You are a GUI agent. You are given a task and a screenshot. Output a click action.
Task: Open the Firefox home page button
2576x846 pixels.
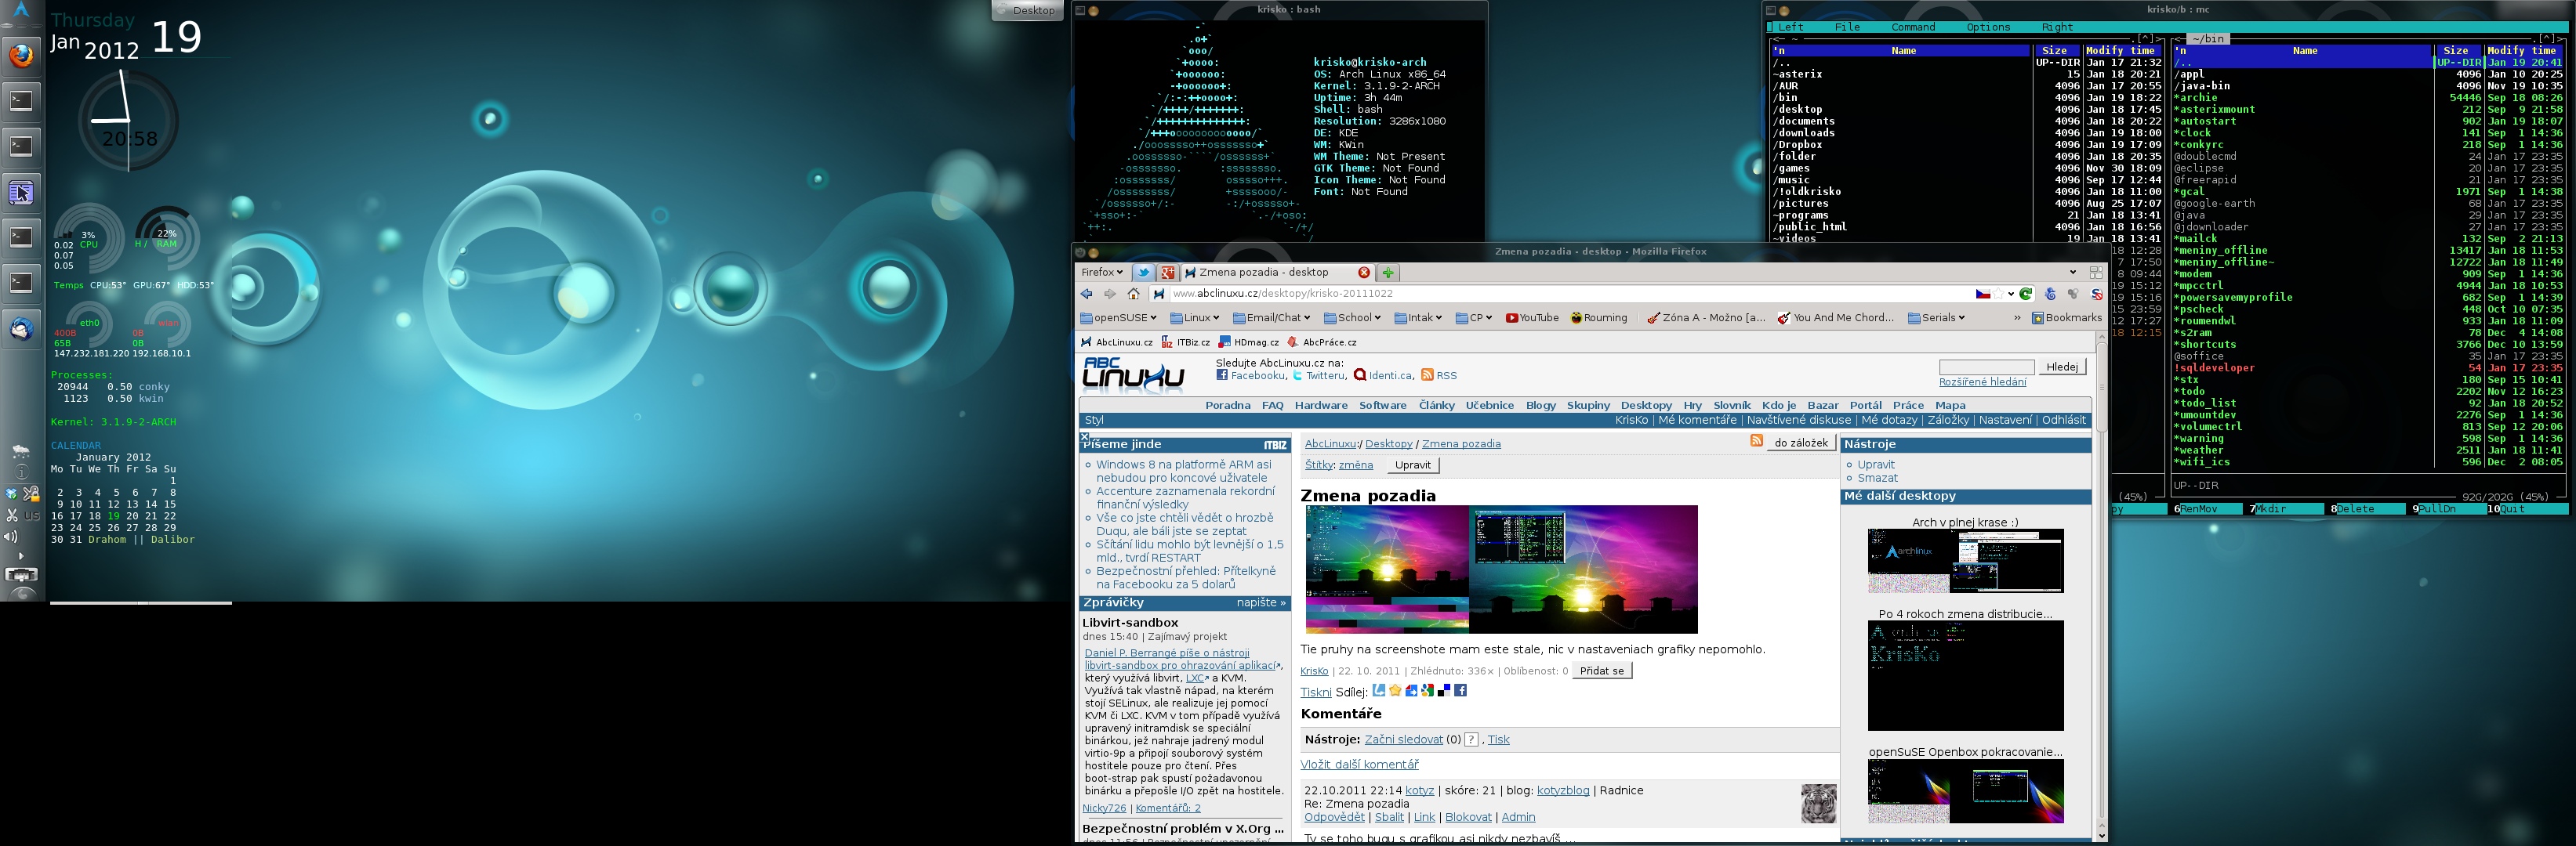[1133, 294]
